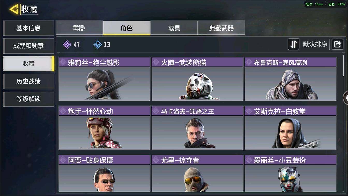Click the purple epic rarity diamond icon

tap(67, 44)
